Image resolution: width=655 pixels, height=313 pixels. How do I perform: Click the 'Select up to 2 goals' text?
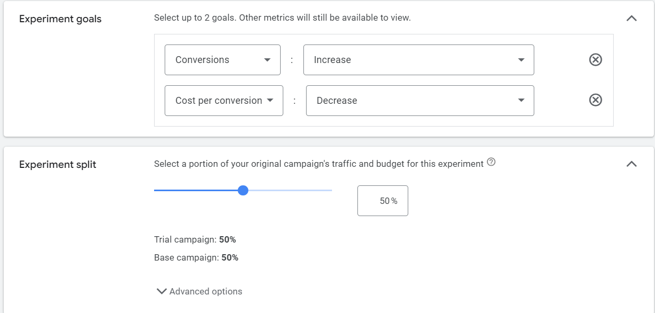[282, 17]
